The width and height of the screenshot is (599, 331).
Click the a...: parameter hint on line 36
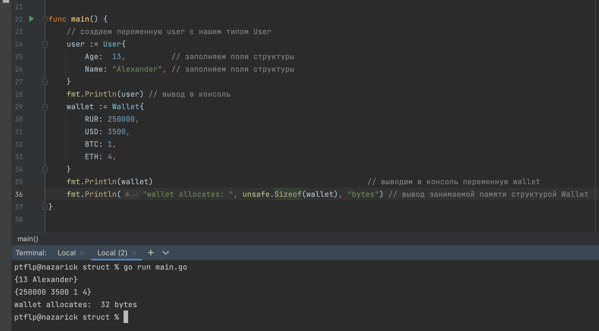point(132,195)
